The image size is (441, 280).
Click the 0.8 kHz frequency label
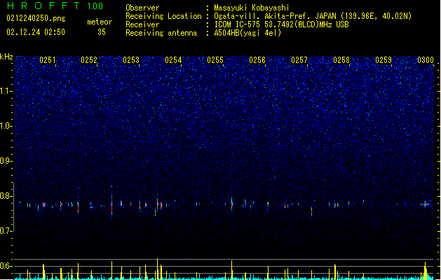click(6, 196)
